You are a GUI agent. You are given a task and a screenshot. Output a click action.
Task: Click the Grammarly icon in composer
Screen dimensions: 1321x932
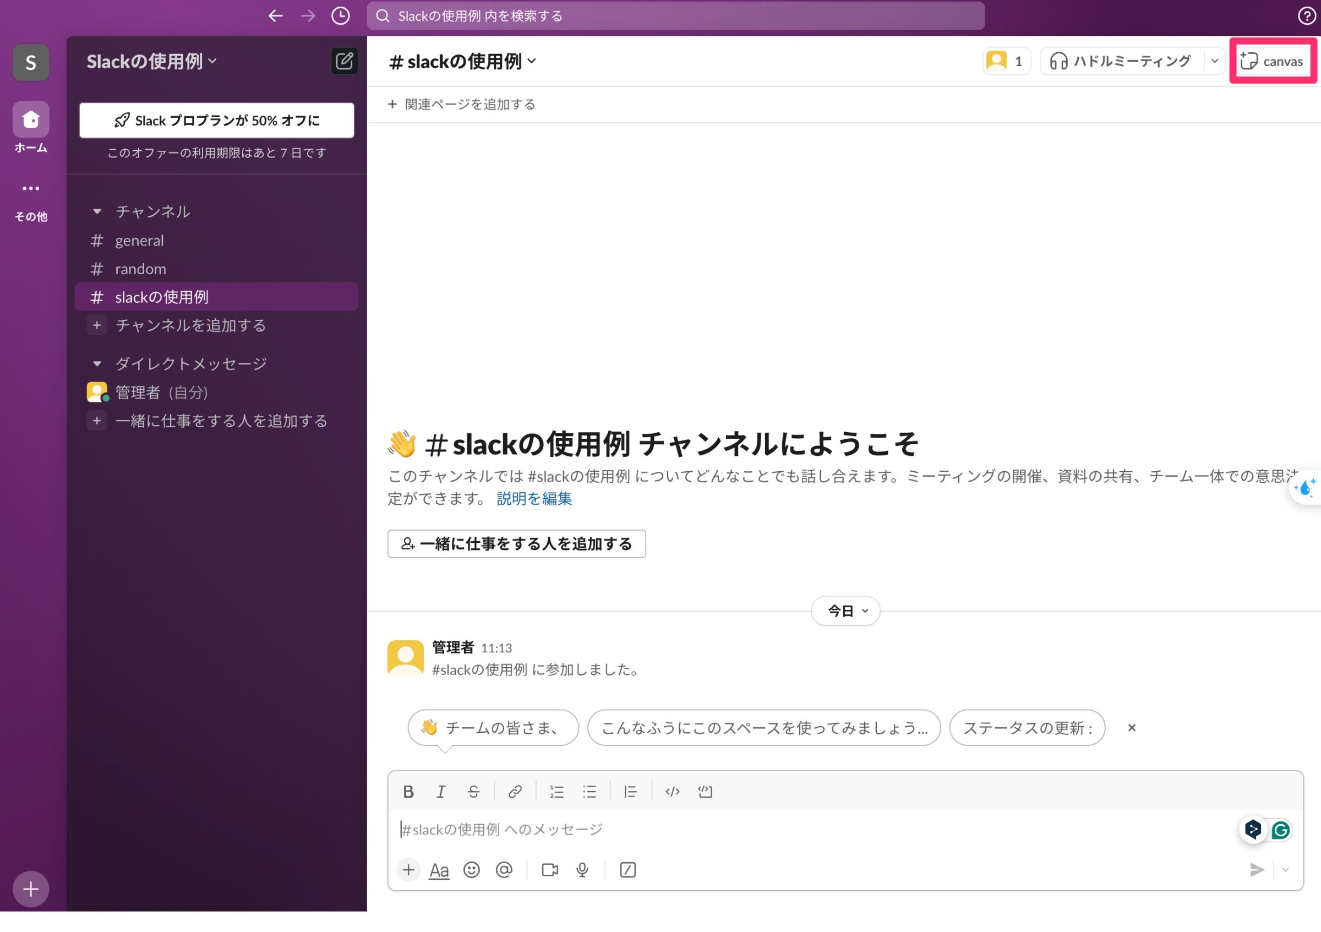[1281, 830]
